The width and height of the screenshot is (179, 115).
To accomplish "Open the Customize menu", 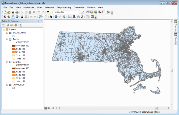I will click(x=79, y=7).
